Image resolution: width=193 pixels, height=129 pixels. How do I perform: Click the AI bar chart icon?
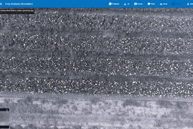pyautogui.click(x=124, y=4)
